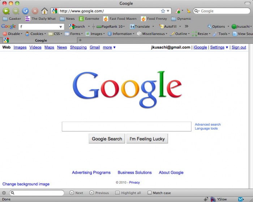
Task: Toggle the Match case checkbox
Action: 150,193
